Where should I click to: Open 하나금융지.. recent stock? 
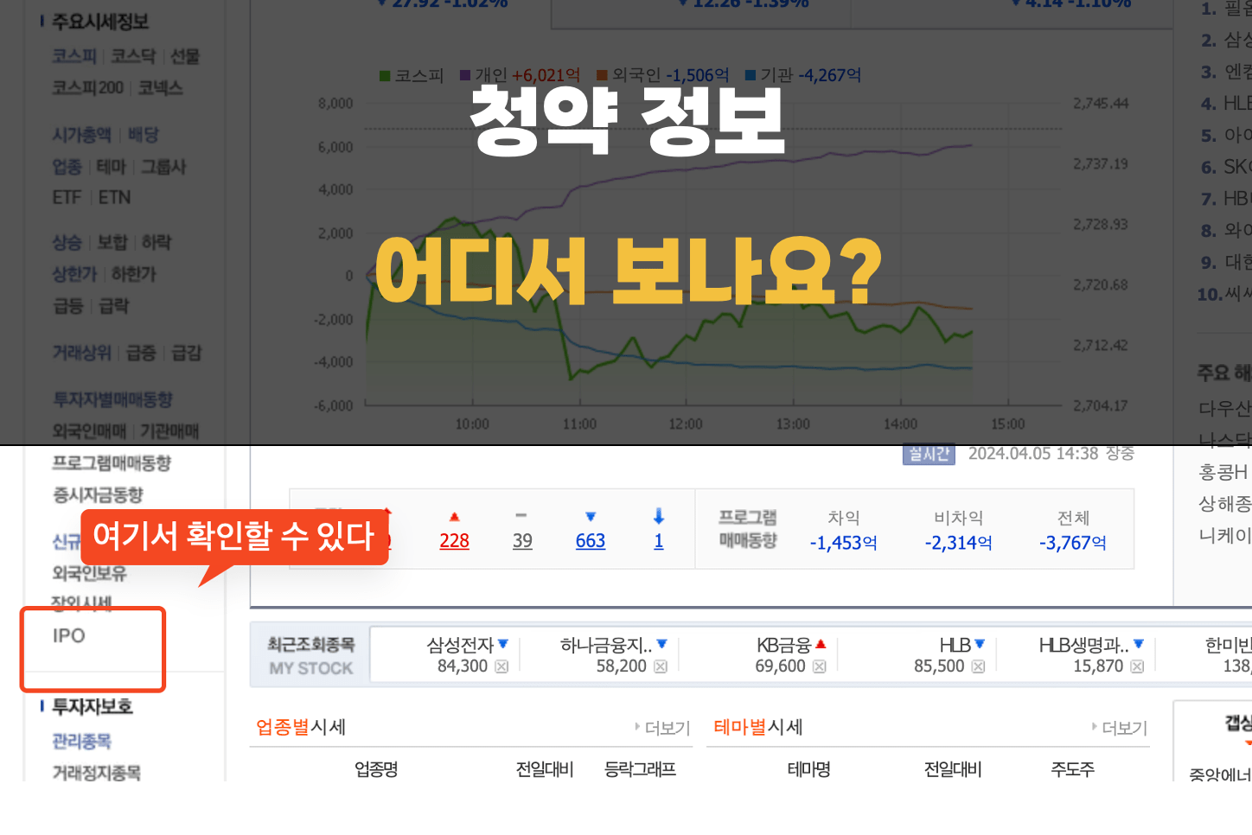click(606, 645)
